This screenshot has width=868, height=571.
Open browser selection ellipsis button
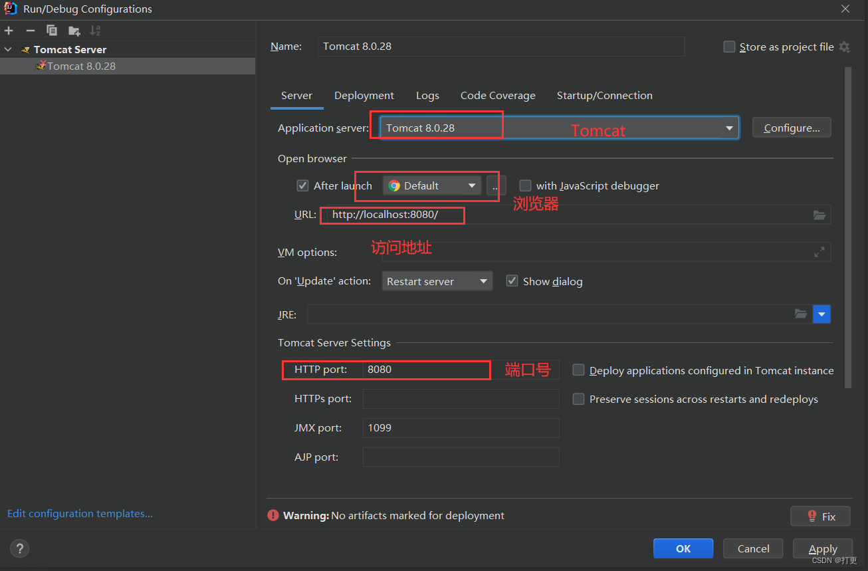[x=495, y=186]
